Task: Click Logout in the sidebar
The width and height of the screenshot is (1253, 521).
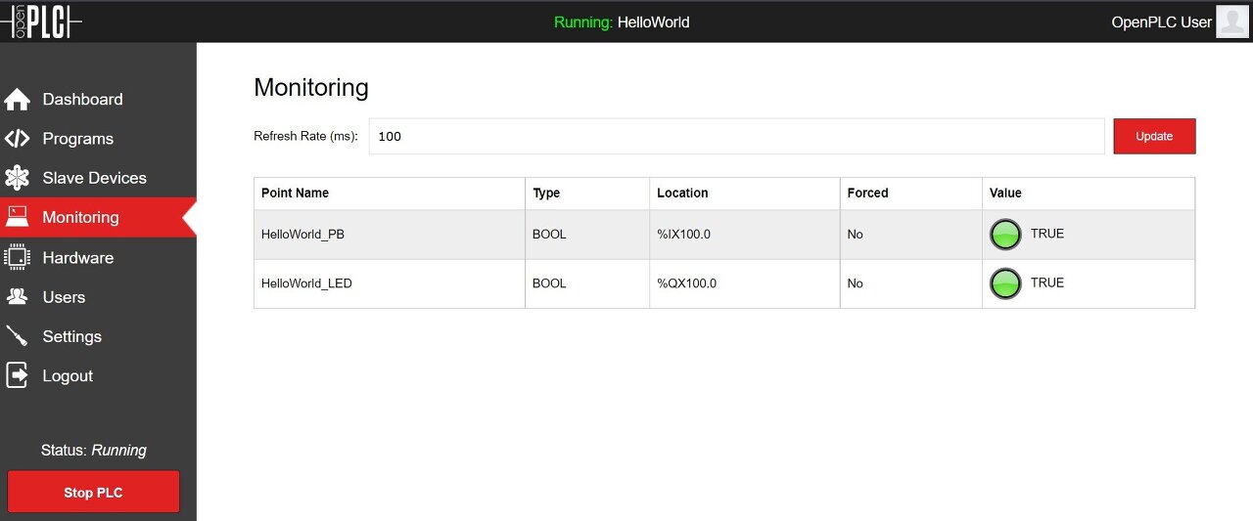Action: [98, 375]
